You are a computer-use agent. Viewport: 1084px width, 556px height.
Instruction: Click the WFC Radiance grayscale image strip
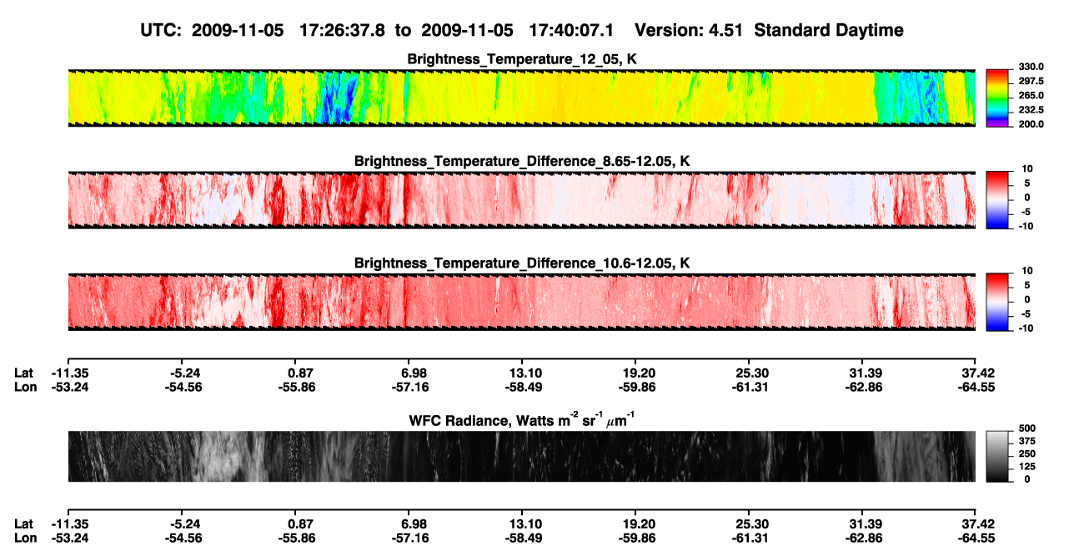(521, 457)
